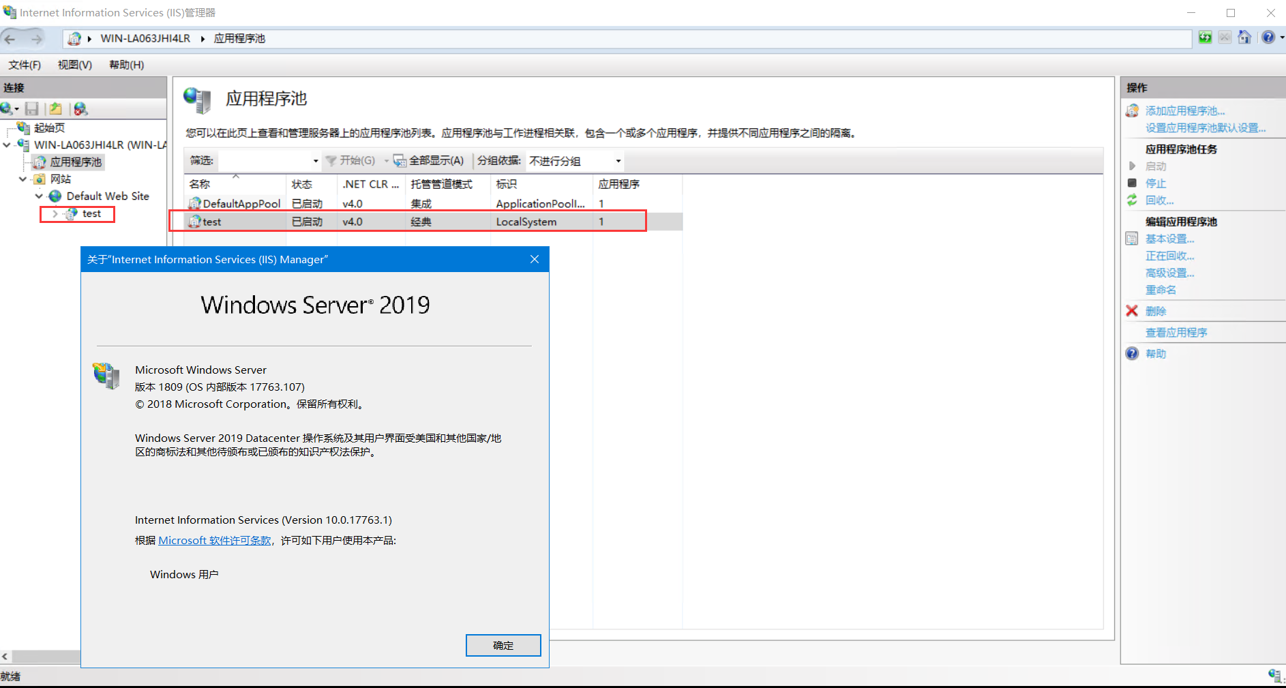Click the 正在回收... action link
The width and height of the screenshot is (1286, 688).
1170,256
